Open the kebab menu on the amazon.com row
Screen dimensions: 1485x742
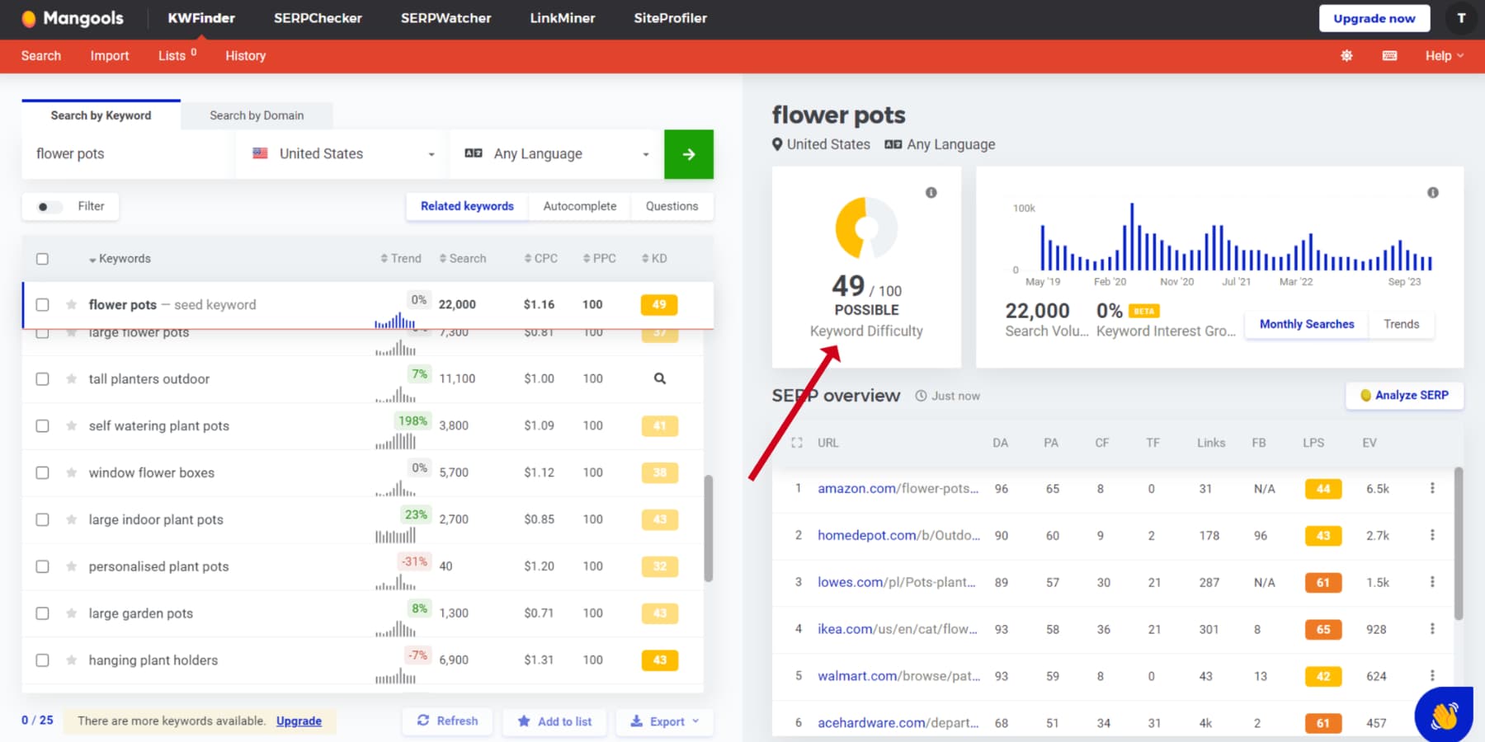1432,488
